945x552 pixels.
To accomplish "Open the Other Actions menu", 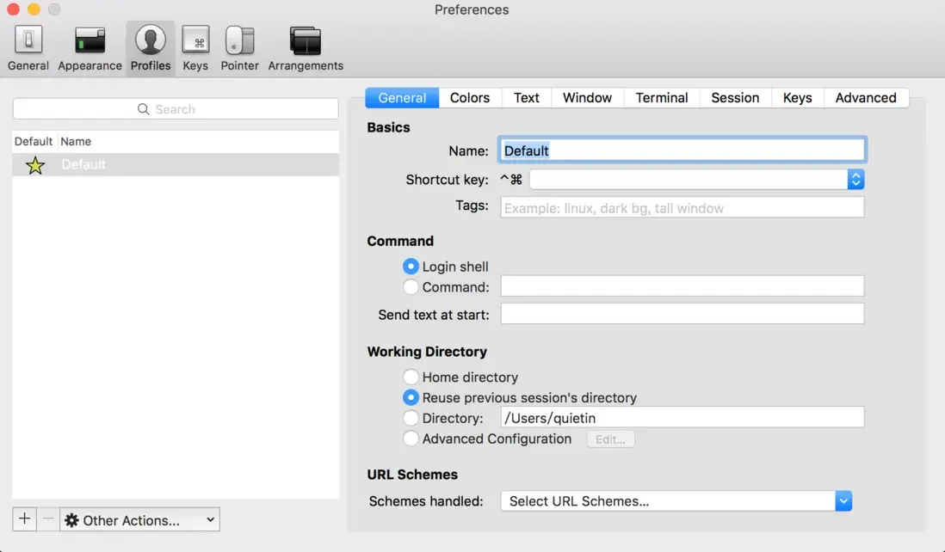I will tap(139, 519).
